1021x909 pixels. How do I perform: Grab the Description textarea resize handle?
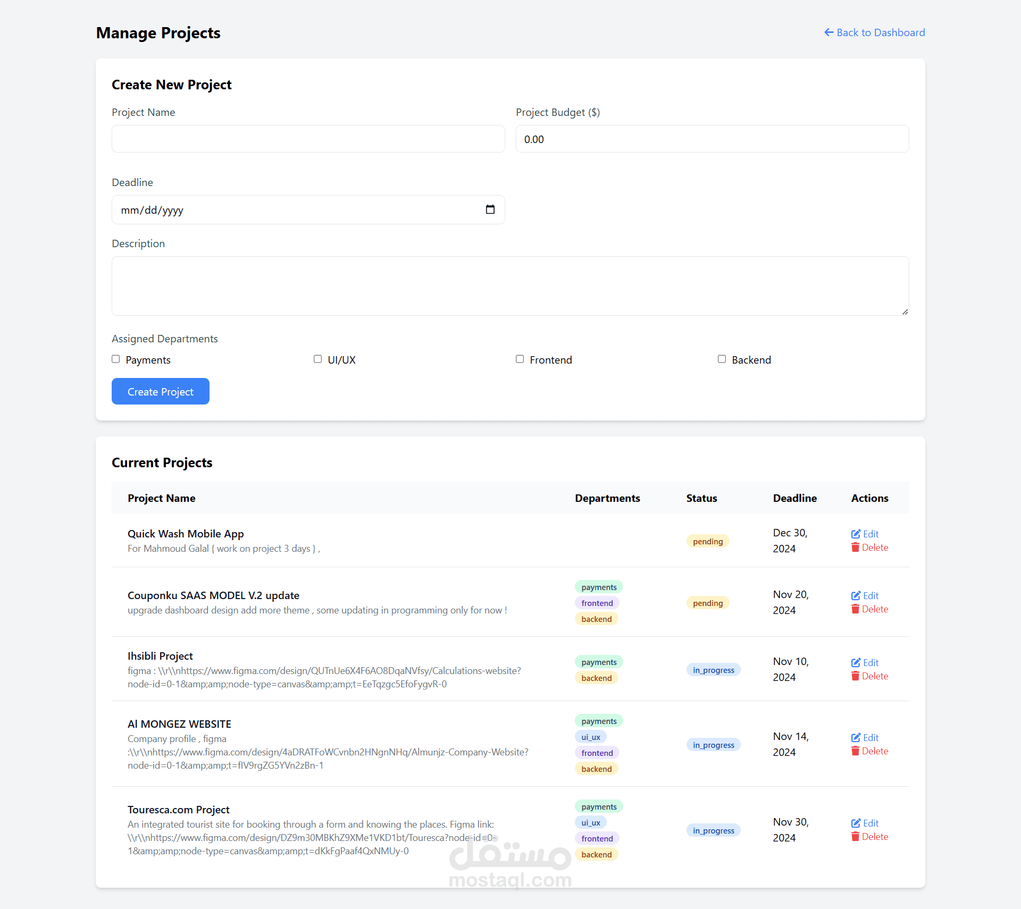pyautogui.click(x=905, y=312)
